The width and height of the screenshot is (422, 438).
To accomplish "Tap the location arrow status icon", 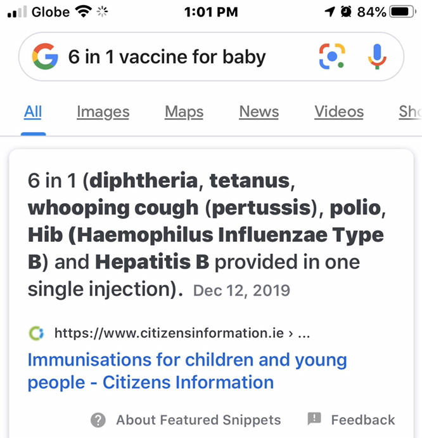I will click(329, 11).
